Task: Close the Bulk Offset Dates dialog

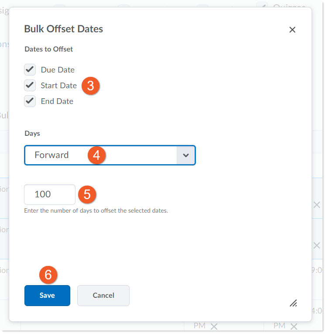Action: coord(292,30)
